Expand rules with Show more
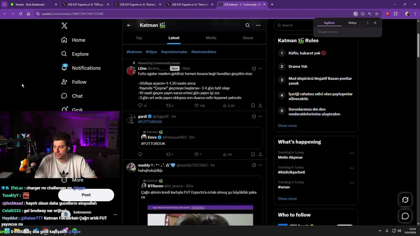Image resolution: width=420 pixels, height=236 pixels. pos(287,126)
